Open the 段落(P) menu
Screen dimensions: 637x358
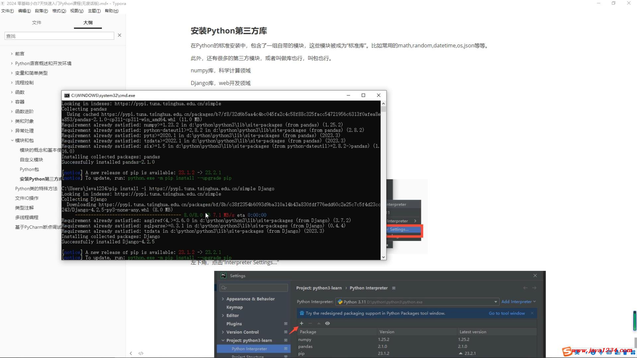[41, 11]
